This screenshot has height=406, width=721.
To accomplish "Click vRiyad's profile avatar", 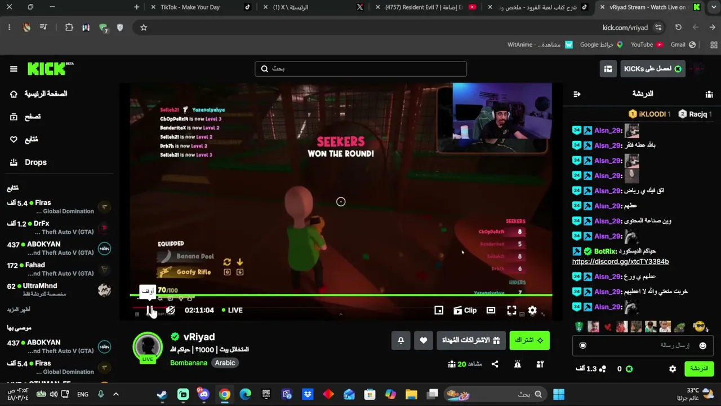I will coord(148,346).
